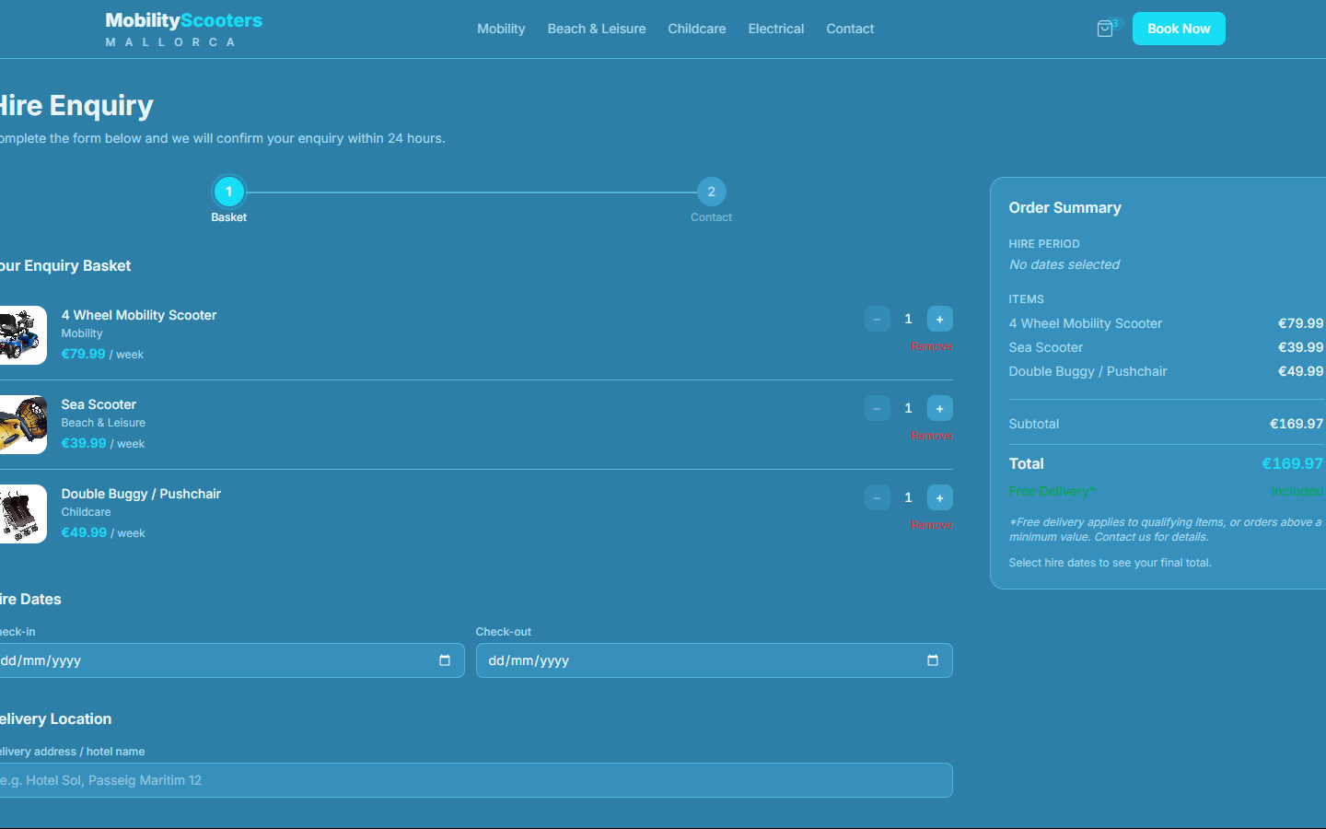This screenshot has height=829, width=1326.
Task: Remove the Double Buggy / Pushchair item
Action: pos(931,525)
